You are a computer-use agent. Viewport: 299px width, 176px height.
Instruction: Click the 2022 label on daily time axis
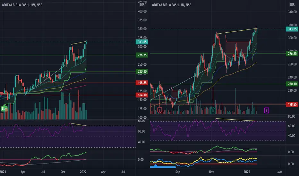click(x=247, y=172)
